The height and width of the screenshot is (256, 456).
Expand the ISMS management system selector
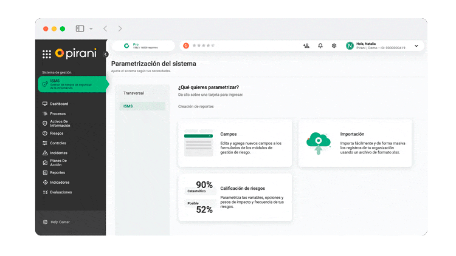71,84
